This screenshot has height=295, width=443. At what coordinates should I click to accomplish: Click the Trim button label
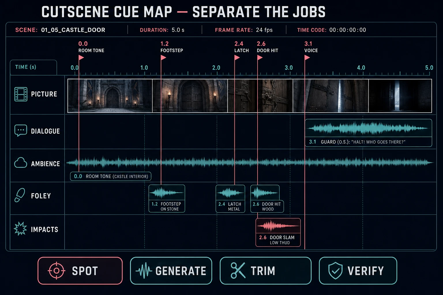[263, 271]
